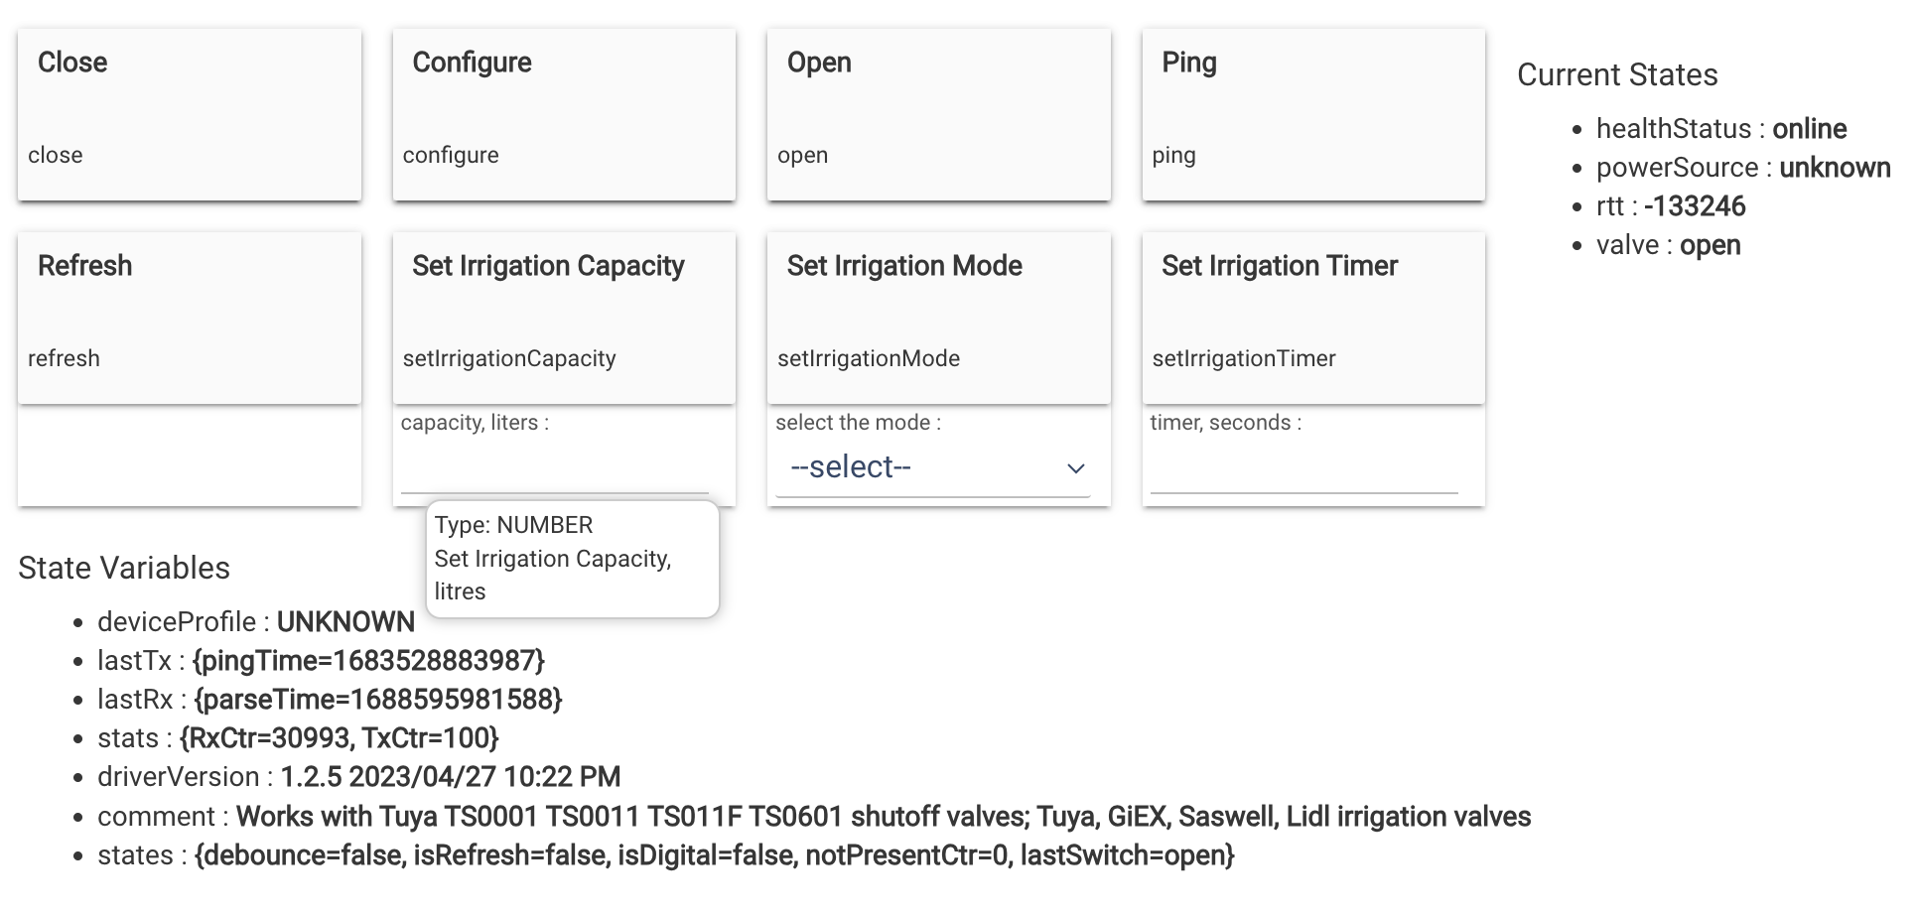Select the healthStatus online state entry
1918x915 pixels.
[1720, 129]
